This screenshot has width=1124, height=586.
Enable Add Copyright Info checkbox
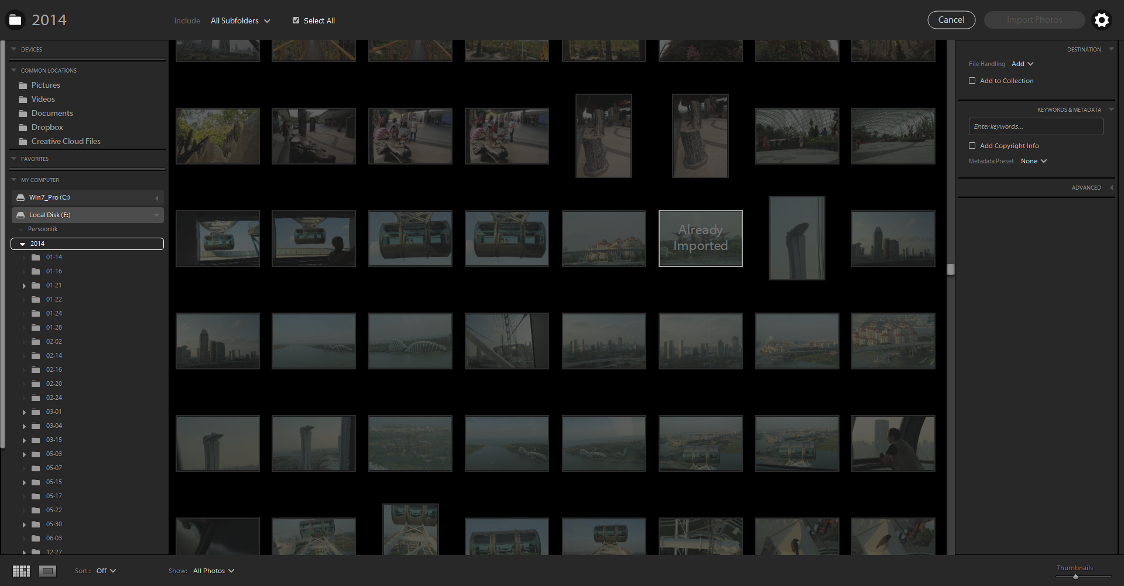pyautogui.click(x=972, y=146)
